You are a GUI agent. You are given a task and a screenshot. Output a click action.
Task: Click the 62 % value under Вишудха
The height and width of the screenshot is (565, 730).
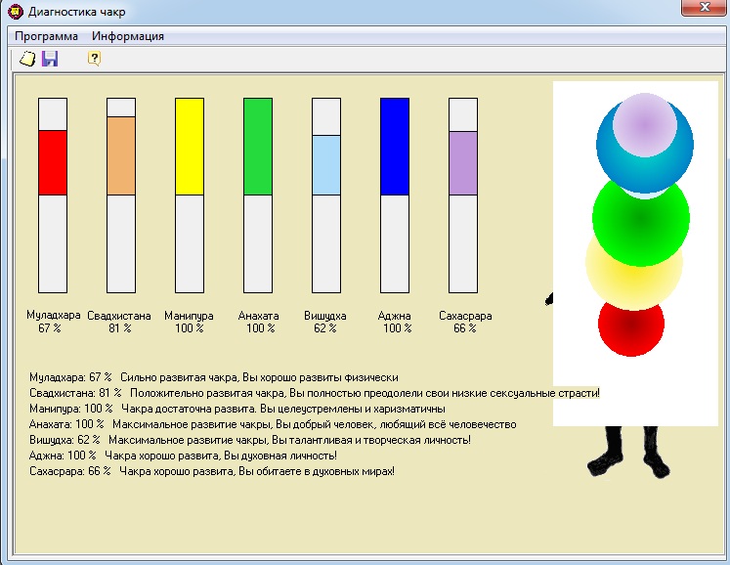click(325, 328)
